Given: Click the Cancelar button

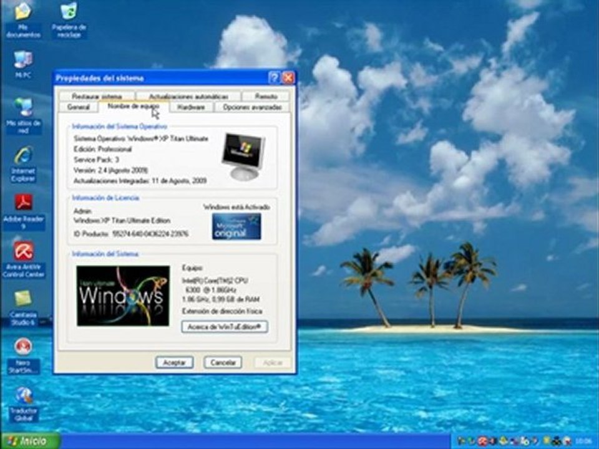Looking at the screenshot, I should [x=223, y=362].
